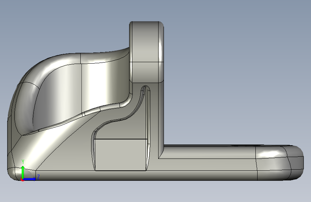Screen dimensions: 311x202
Task: Click the red origin point of the axis triad
Action: click(22, 180)
